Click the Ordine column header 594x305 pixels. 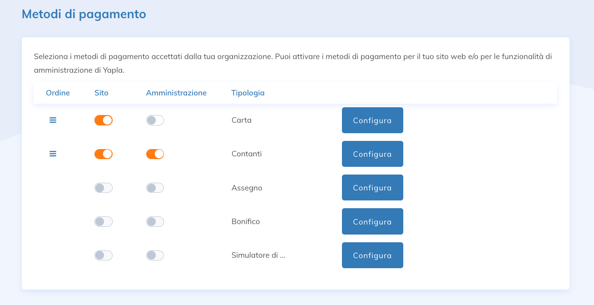tap(58, 93)
